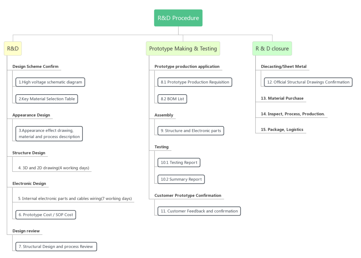Click the Design Scheme Confirm topic
361x258 pixels.
click(x=35, y=66)
